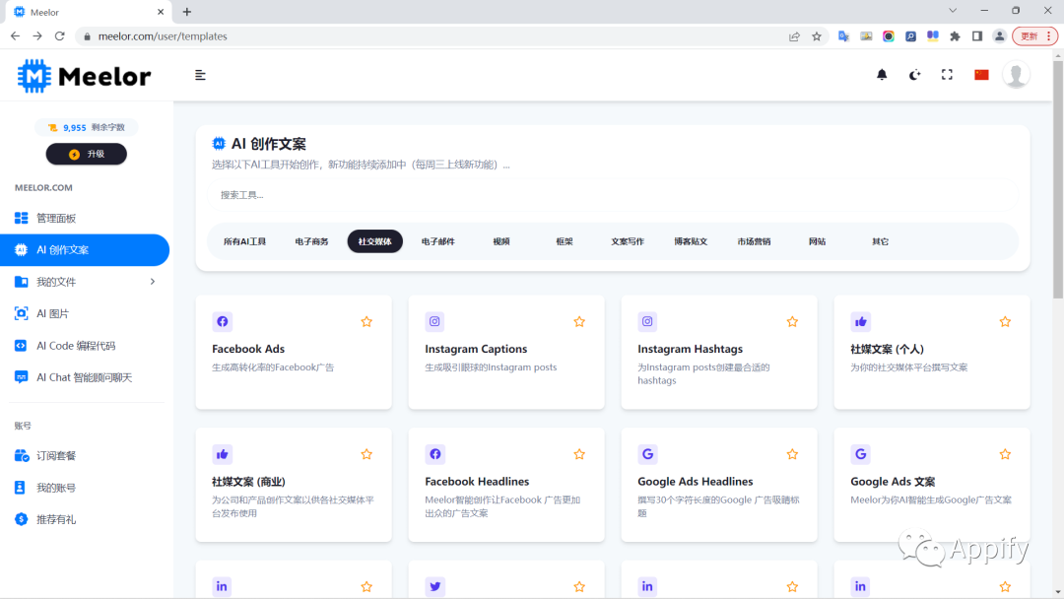
Task: Click Instagram icon on Instagram Captions card
Action: [435, 321]
